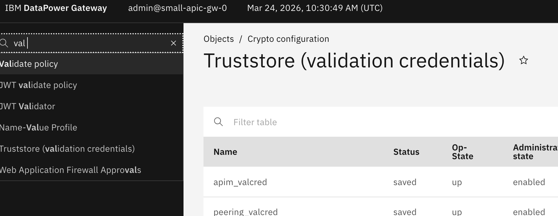Select JWT Validator from search results
Viewport: 558px width, 216px height.
coord(27,106)
